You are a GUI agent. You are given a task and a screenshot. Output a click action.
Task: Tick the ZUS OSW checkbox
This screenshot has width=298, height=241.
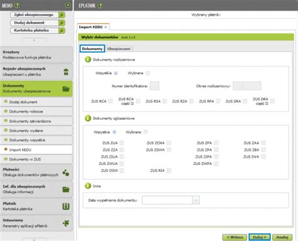[x=122, y=171]
